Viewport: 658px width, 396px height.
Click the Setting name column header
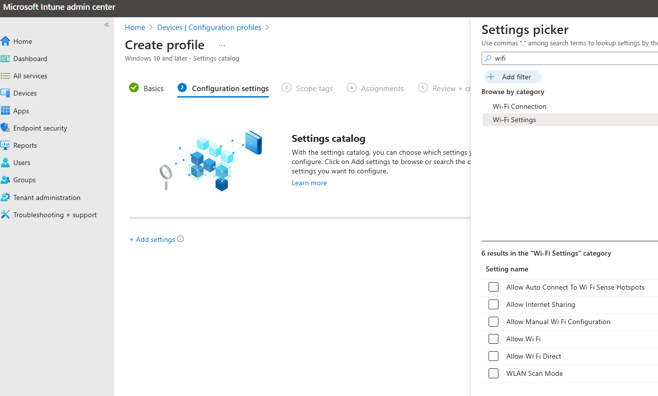(x=507, y=269)
